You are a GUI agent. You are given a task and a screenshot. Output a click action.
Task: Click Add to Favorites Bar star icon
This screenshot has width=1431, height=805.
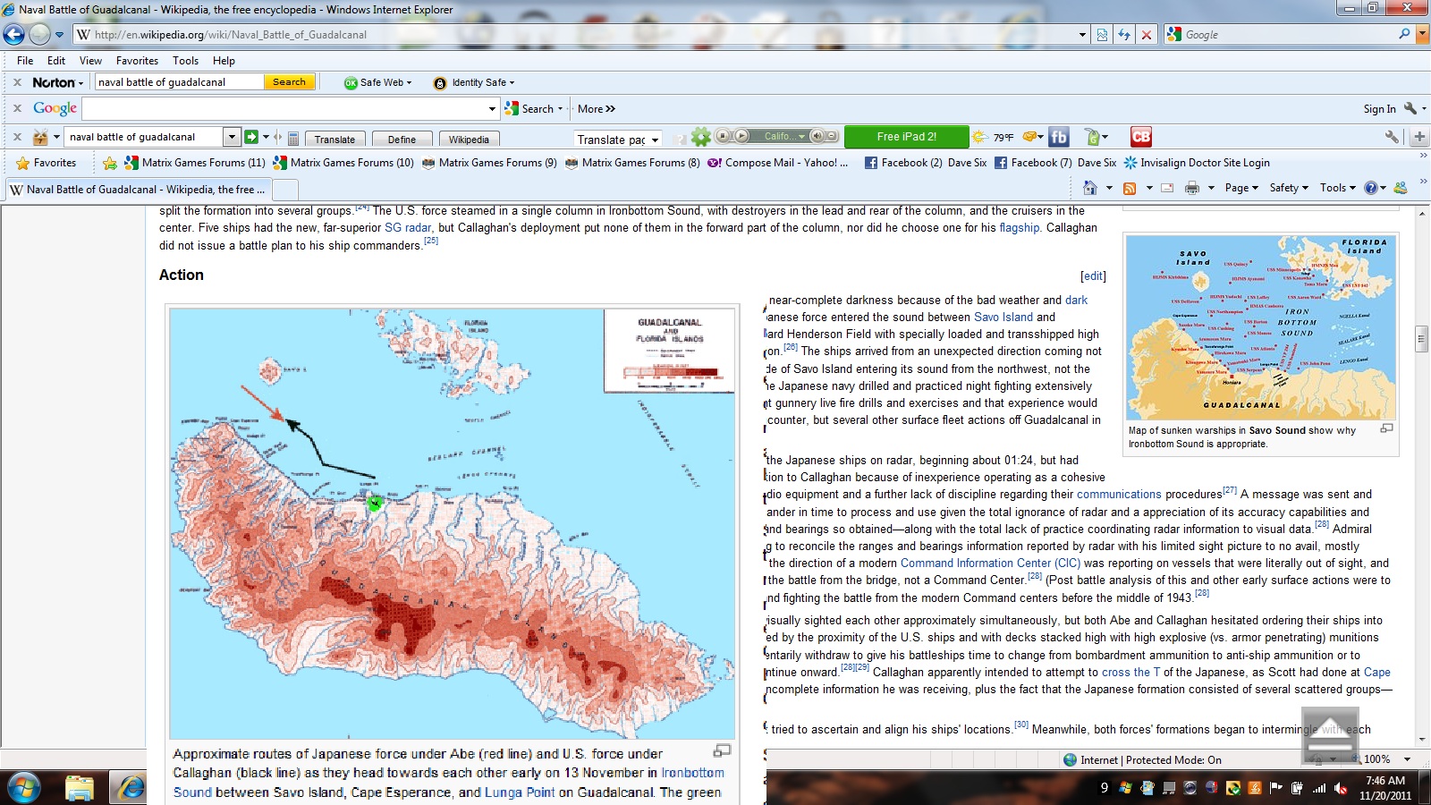(109, 163)
